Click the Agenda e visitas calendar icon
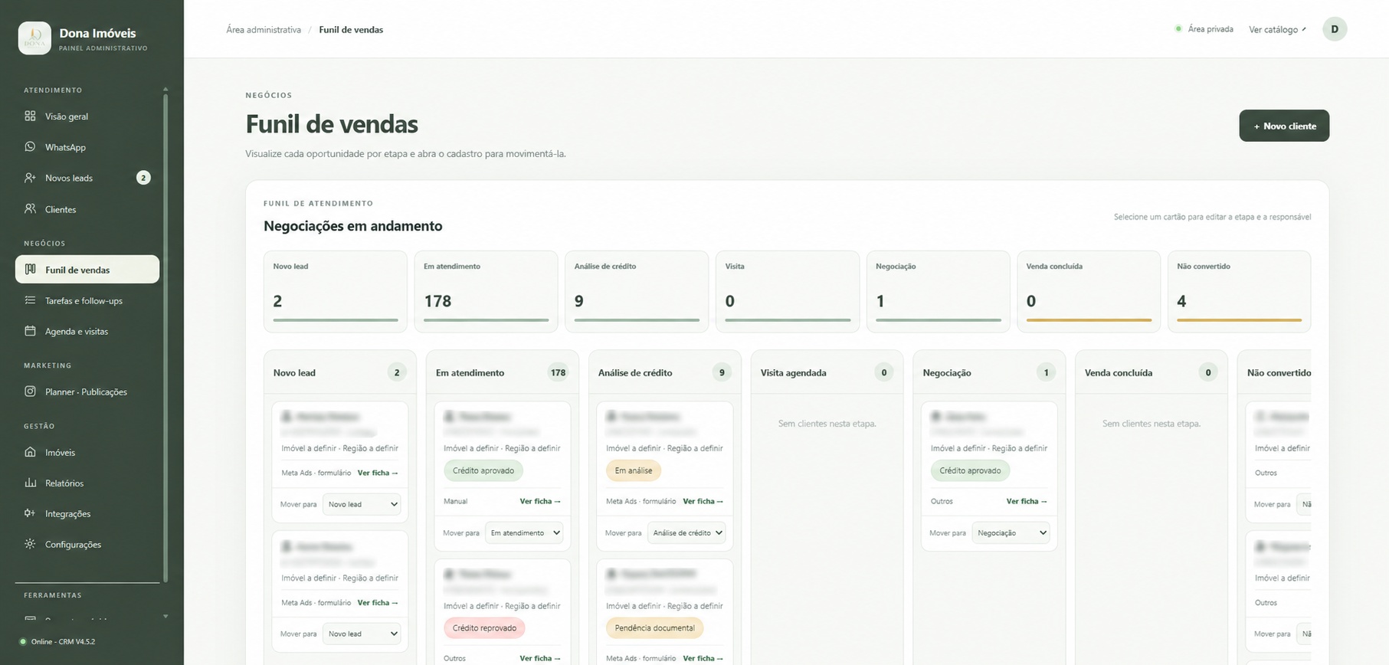 30,331
